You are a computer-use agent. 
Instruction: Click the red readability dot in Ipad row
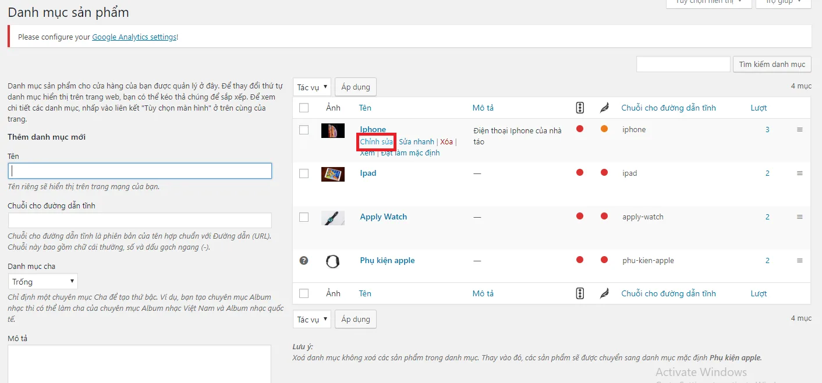click(x=604, y=173)
